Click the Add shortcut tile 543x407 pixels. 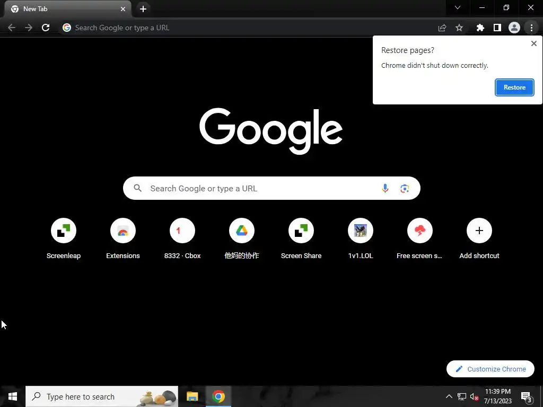click(x=479, y=239)
